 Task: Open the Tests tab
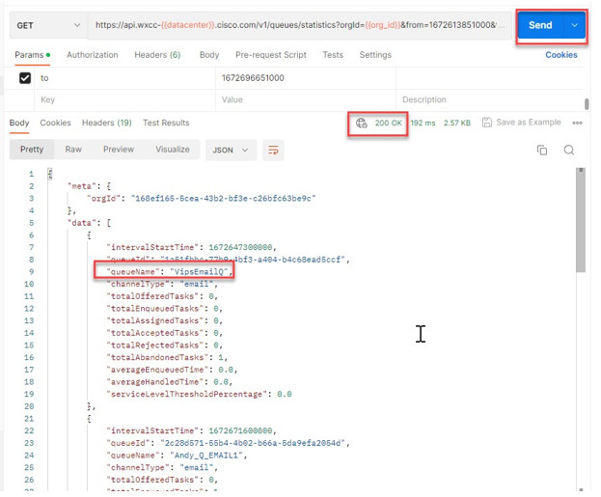coord(333,55)
